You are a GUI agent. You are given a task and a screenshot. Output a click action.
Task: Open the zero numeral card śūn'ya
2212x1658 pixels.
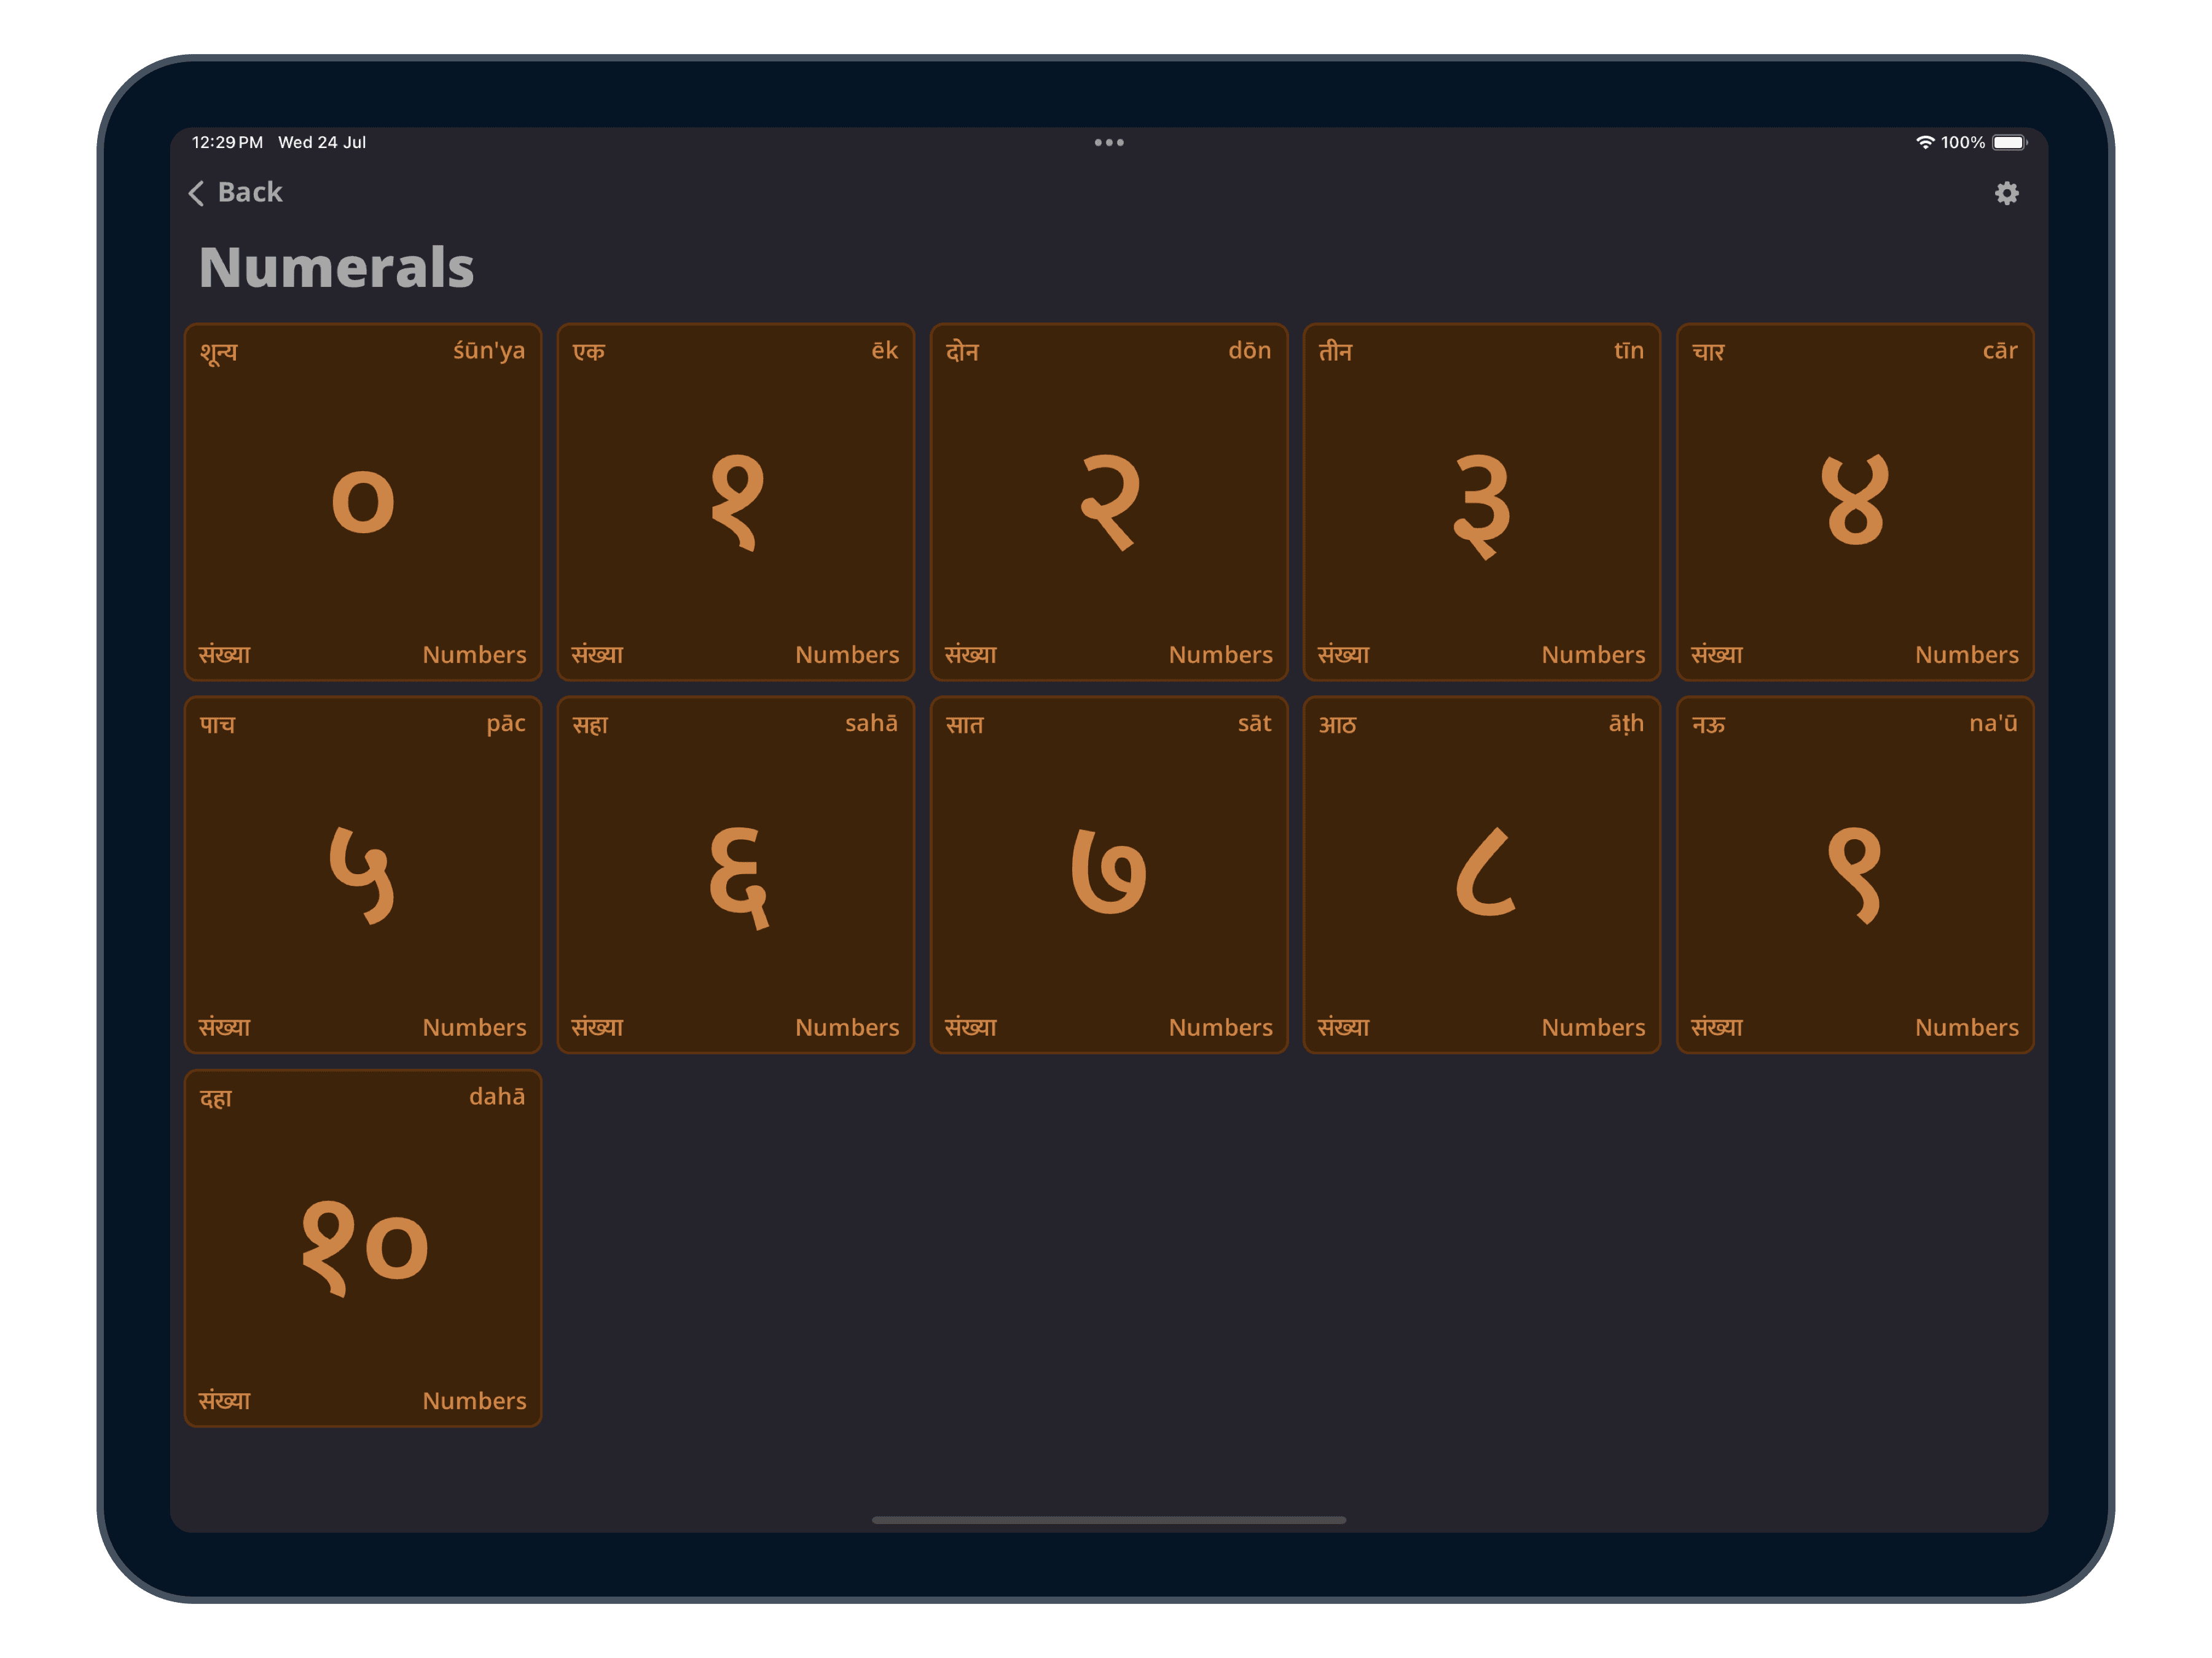pyautogui.click(x=363, y=501)
